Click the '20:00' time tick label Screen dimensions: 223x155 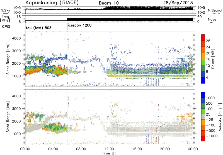pos(165,149)
